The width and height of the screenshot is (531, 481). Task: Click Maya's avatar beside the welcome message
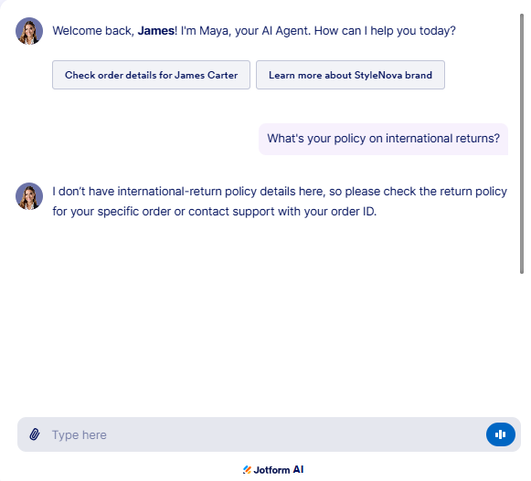click(29, 31)
